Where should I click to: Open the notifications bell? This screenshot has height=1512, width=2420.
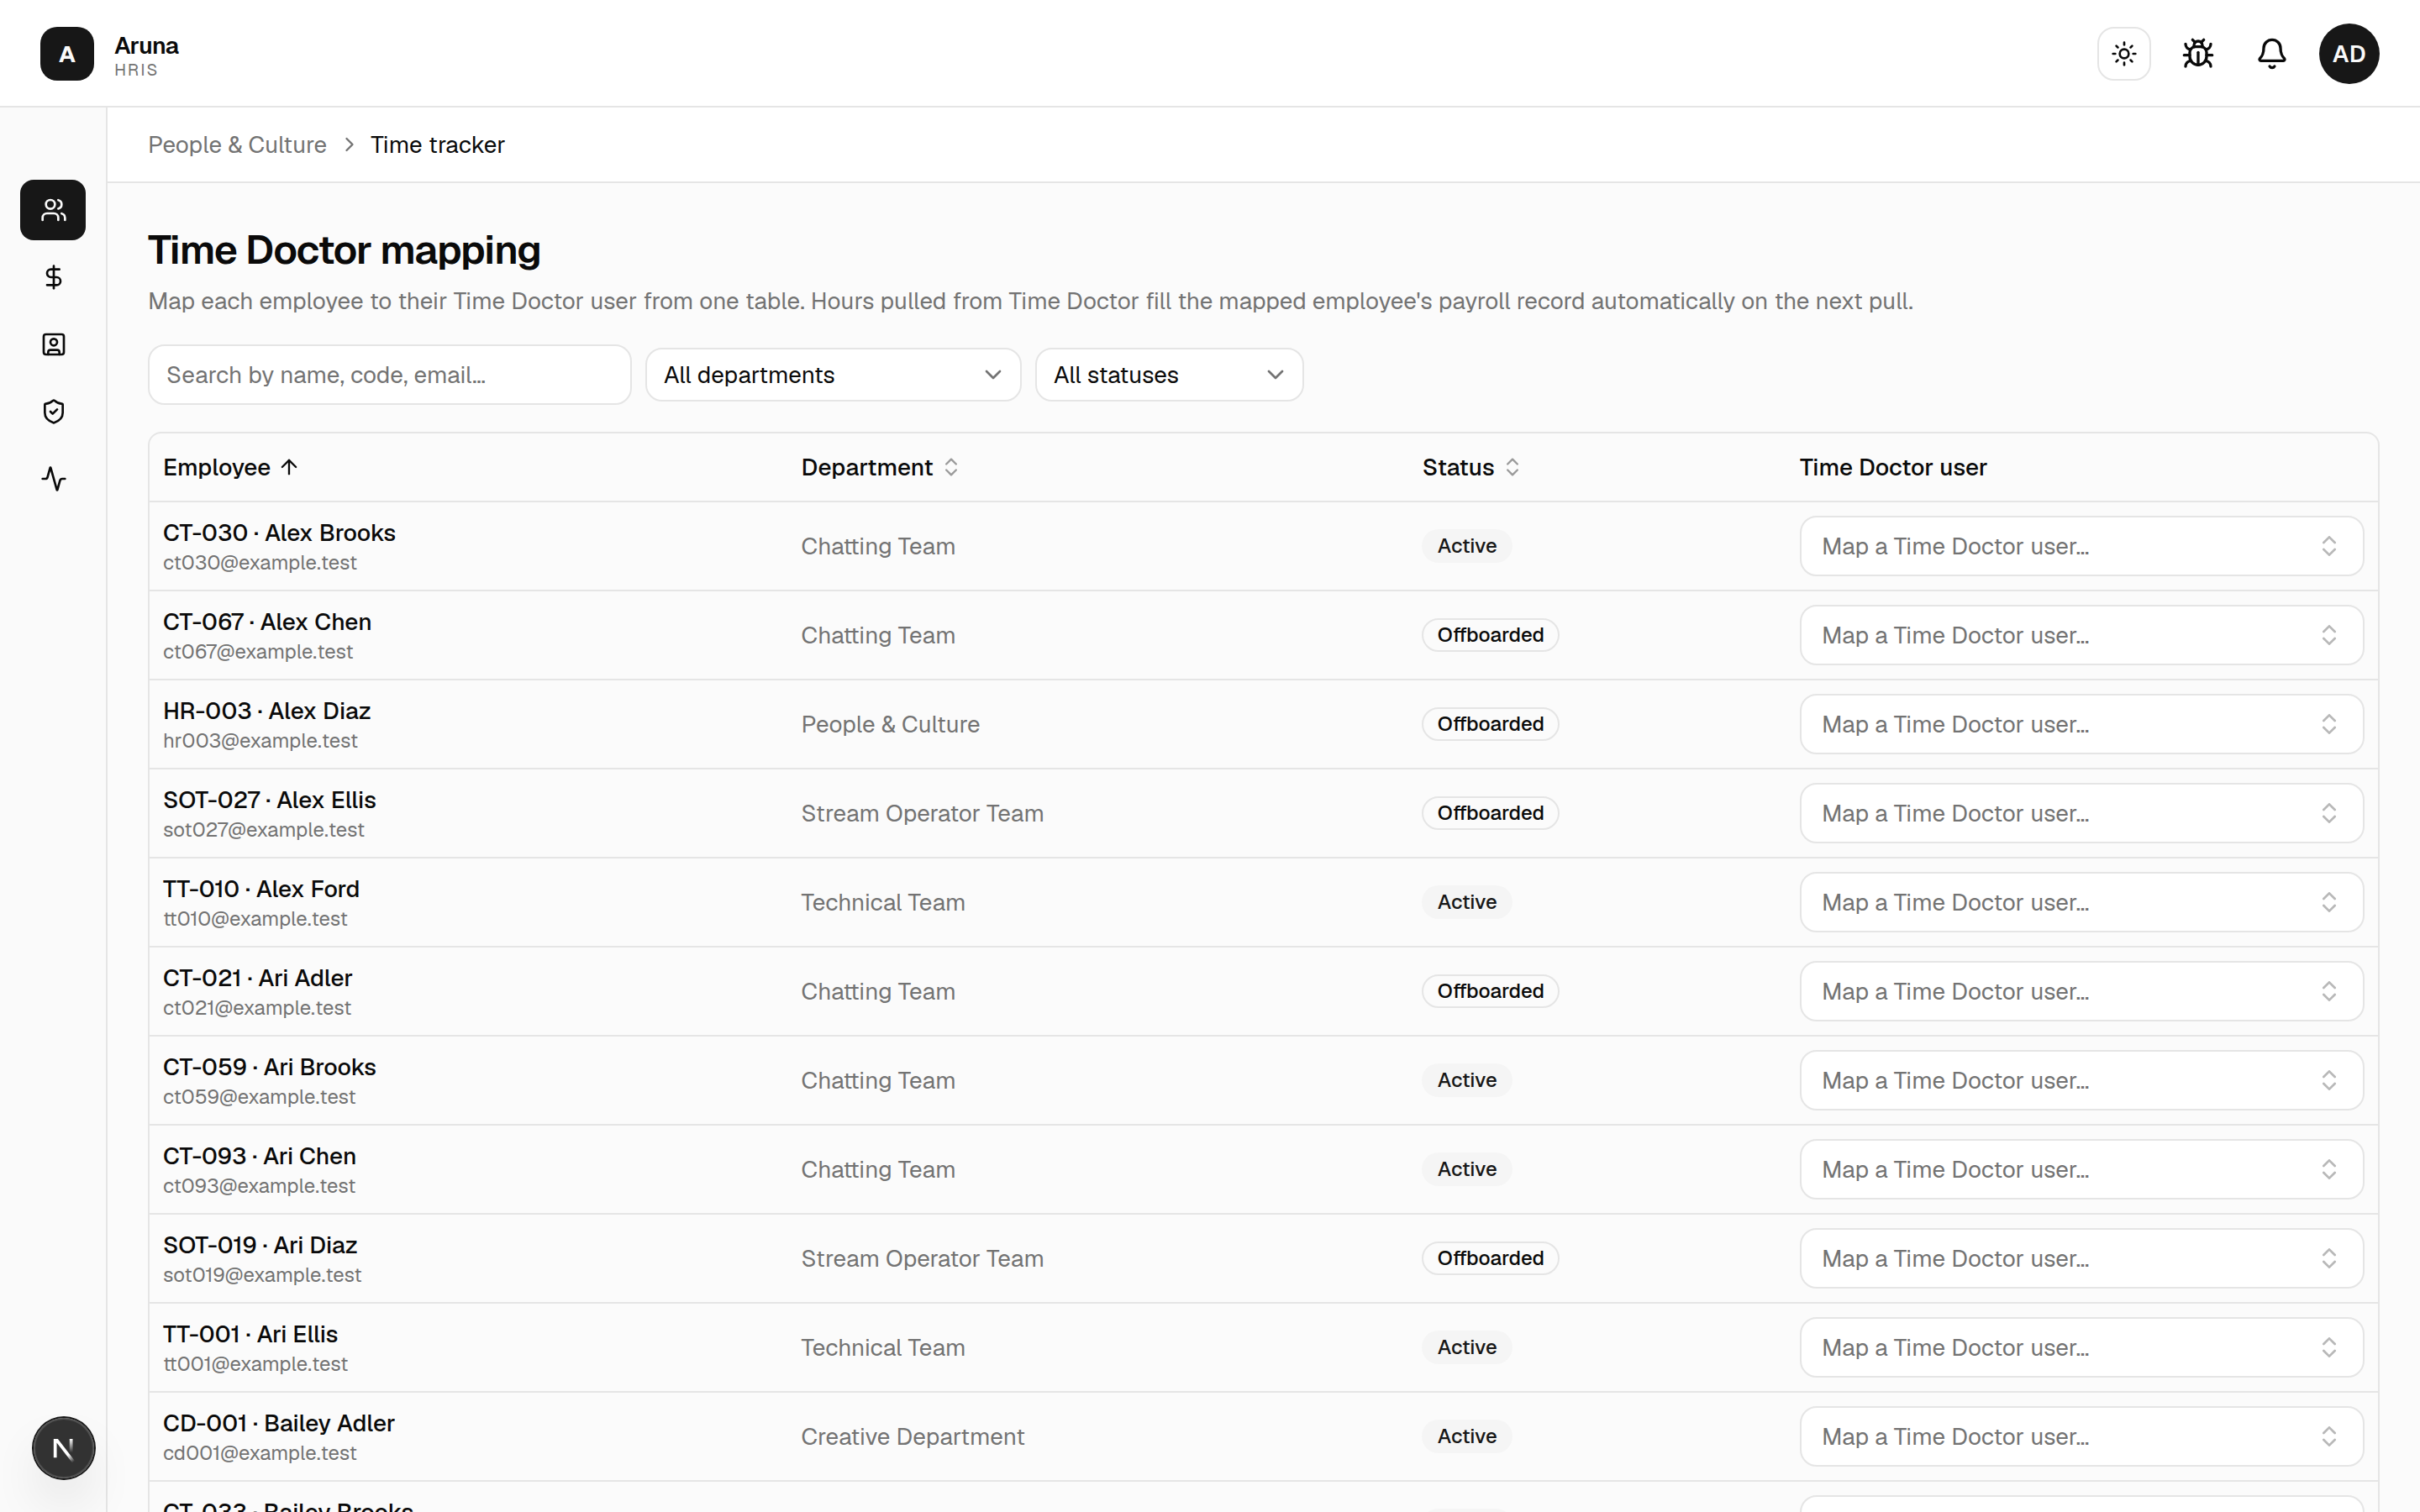point(2272,53)
